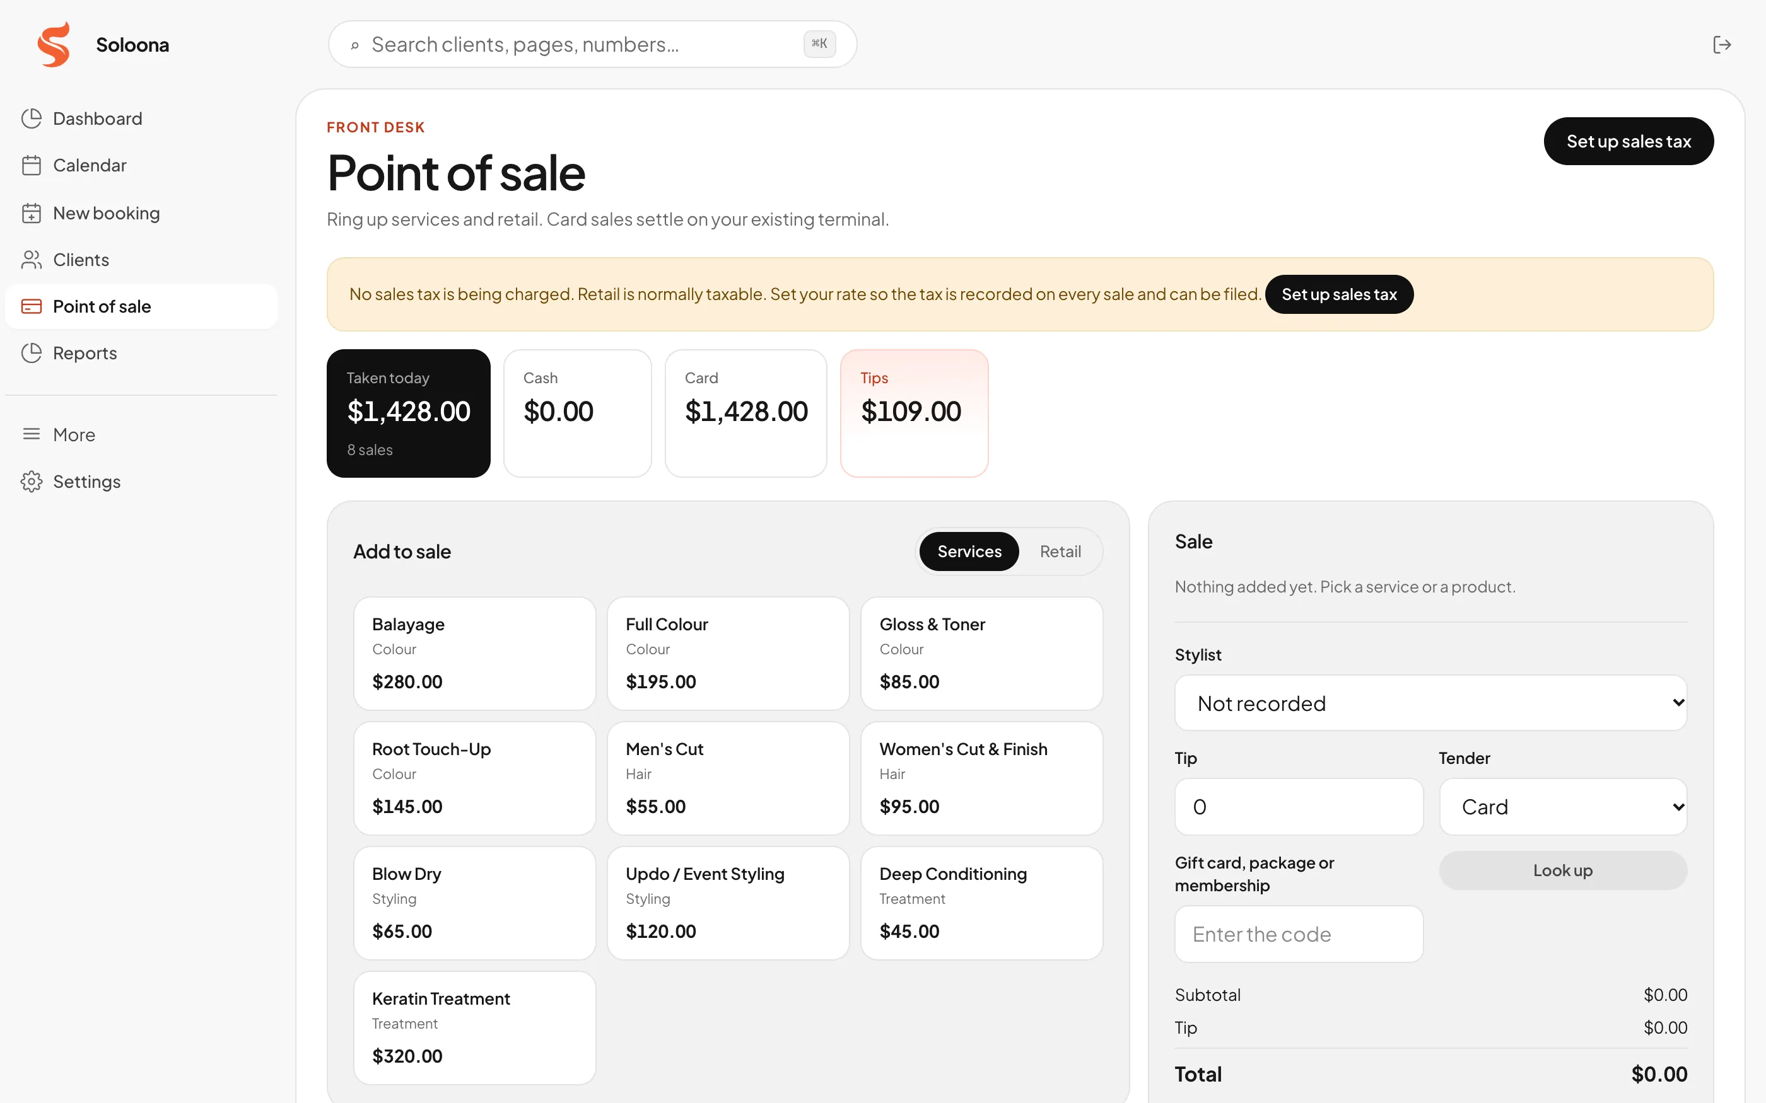Add Balayage service to the sale
Screen dimensions: 1766x1103
click(474, 654)
